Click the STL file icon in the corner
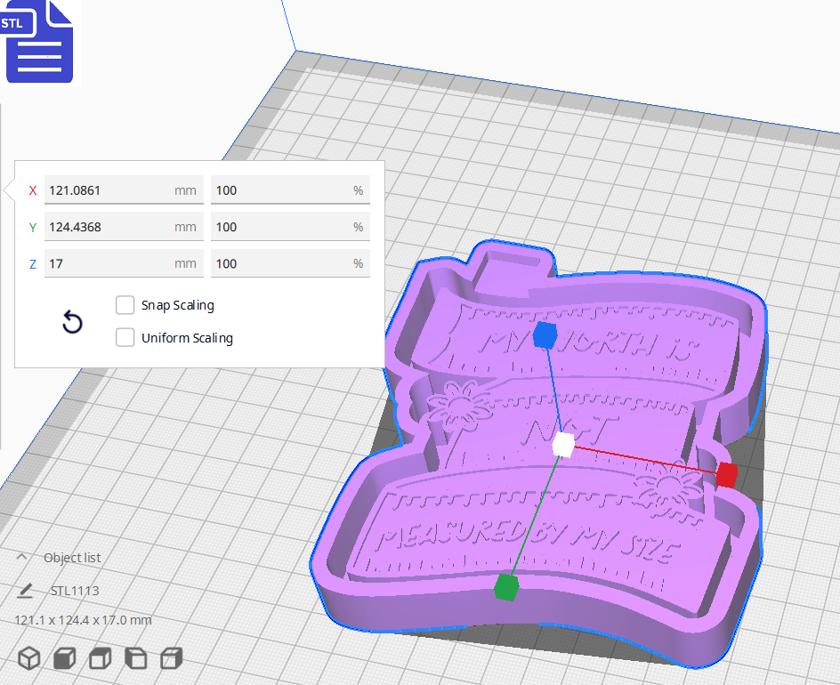 coord(39,42)
